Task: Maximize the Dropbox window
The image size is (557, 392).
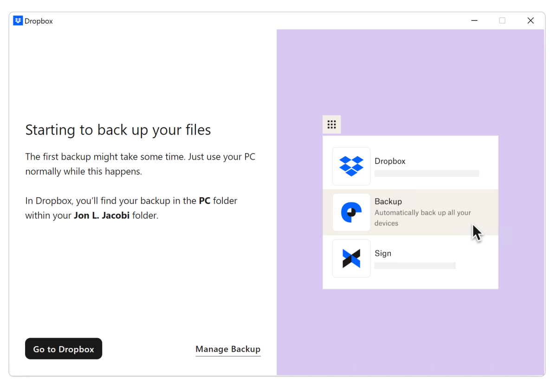Action: 502,21
